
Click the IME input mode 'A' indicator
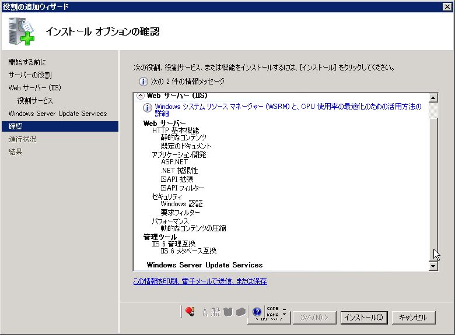(x=205, y=312)
